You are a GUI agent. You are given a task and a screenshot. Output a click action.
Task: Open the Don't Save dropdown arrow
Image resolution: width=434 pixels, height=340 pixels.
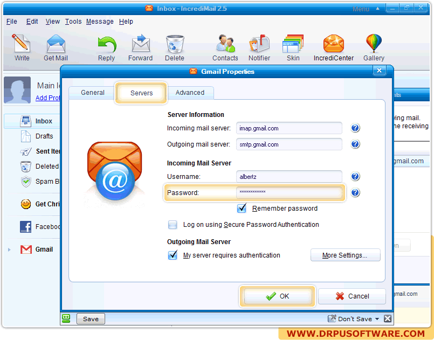click(x=377, y=319)
